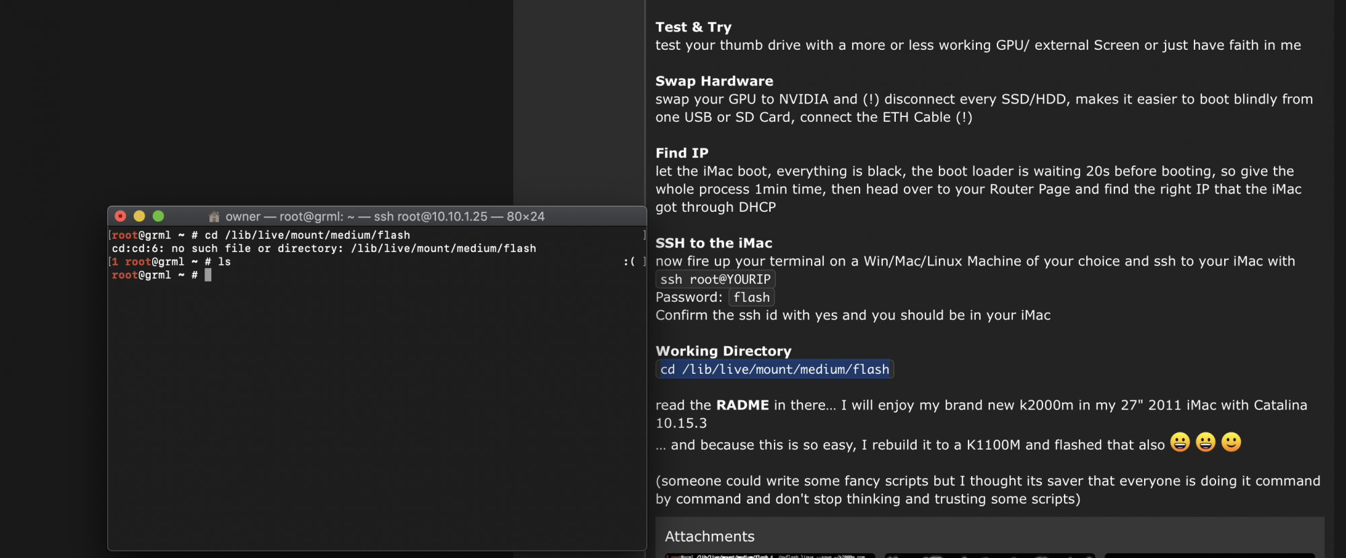The height and width of the screenshot is (558, 1346).
Task: Click the "SSH to the iMac" heading
Action: click(x=713, y=243)
